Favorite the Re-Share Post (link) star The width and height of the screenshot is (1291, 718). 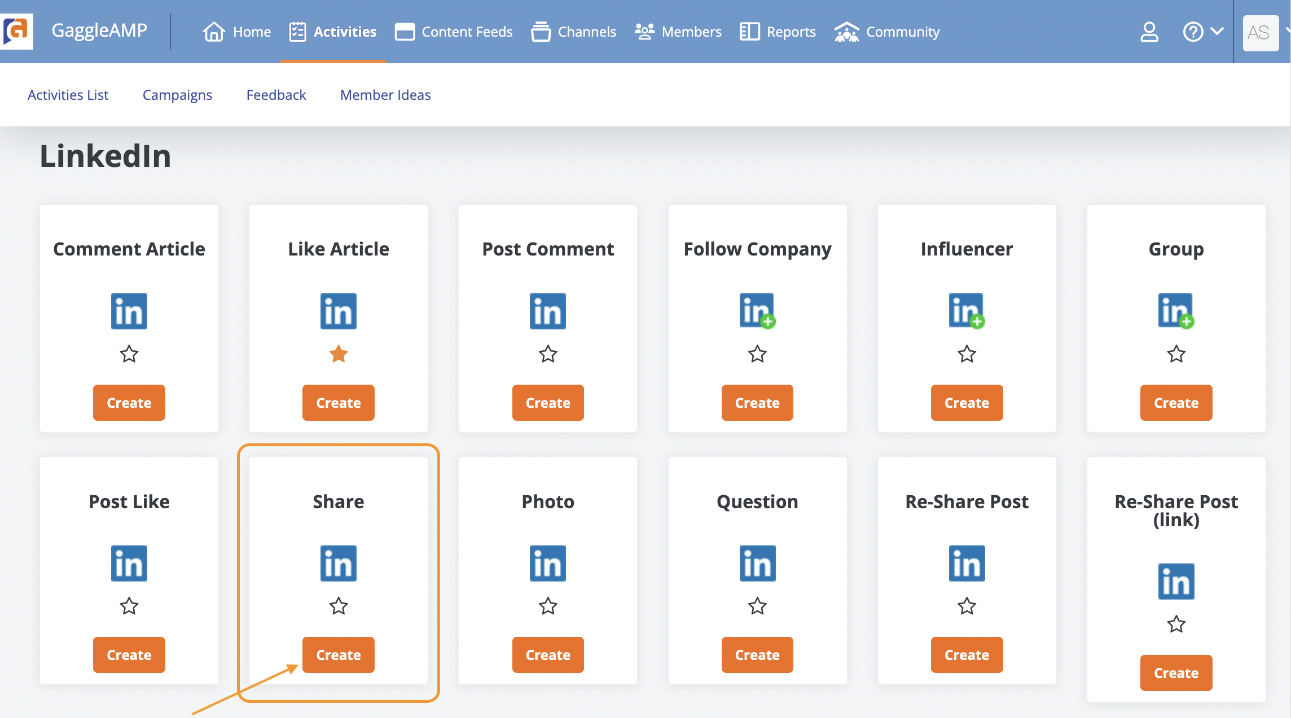tap(1176, 624)
